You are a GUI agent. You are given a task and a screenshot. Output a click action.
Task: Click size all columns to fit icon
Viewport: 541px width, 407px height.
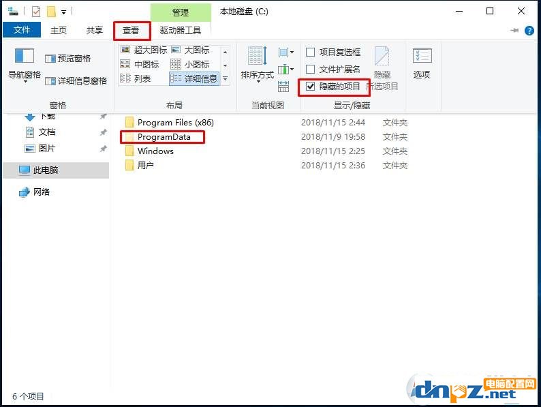(283, 87)
